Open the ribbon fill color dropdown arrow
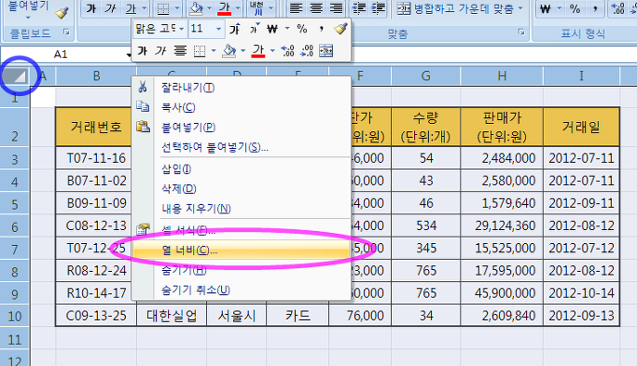Image resolution: width=637 pixels, height=366 pixels. [x=209, y=8]
